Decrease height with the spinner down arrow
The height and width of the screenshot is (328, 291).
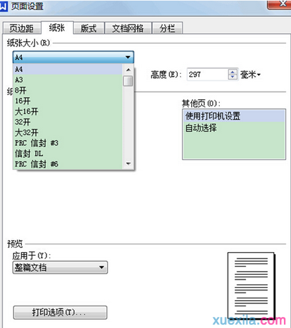coord(232,77)
